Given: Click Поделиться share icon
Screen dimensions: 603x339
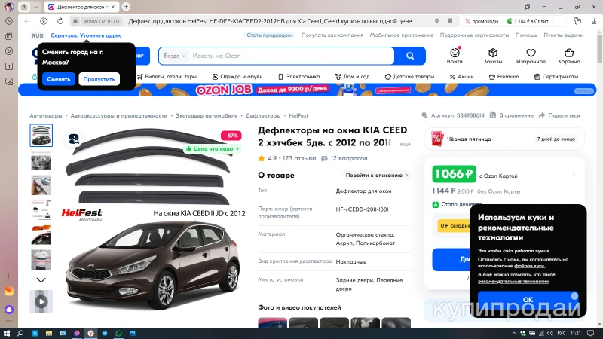Looking at the screenshot, I should 559,115.
